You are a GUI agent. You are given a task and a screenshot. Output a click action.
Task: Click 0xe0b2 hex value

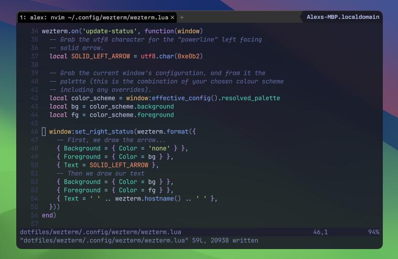click(x=189, y=57)
